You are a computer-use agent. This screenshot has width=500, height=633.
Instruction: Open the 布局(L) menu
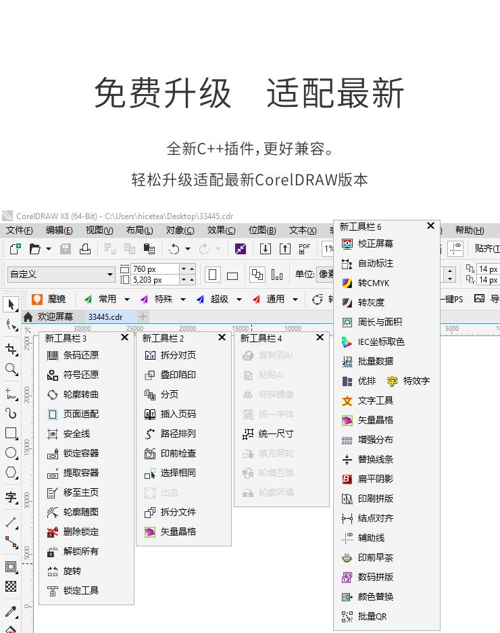(x=139, y=230)
